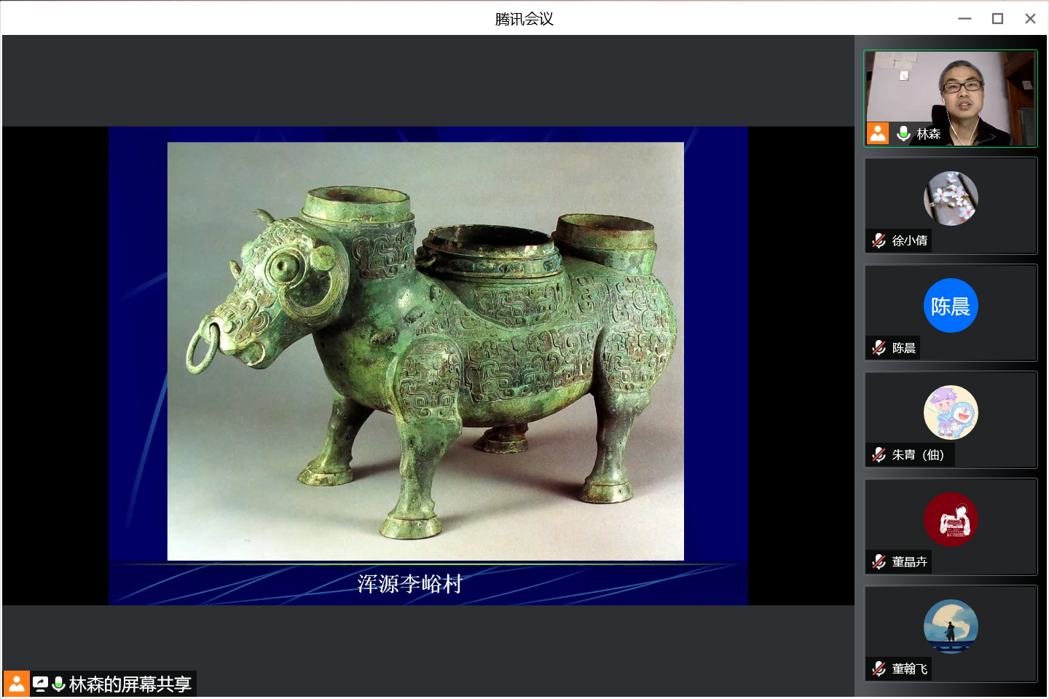The width and height of the screenshot is (1049, 699).
Task: Select the blue 陈晨 avatar circle
Action: click(x=951, y=306)
